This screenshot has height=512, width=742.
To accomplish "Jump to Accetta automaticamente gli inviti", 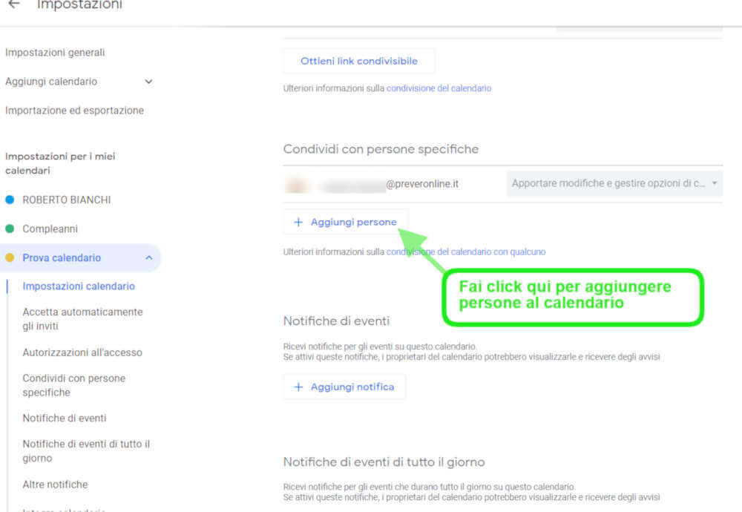I will (82, 319).
